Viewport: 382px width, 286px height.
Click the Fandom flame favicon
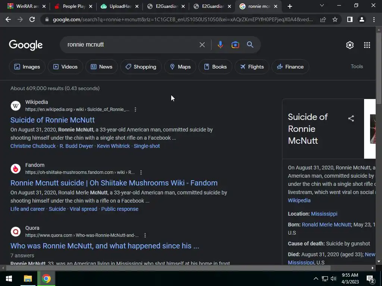(16, 169)
